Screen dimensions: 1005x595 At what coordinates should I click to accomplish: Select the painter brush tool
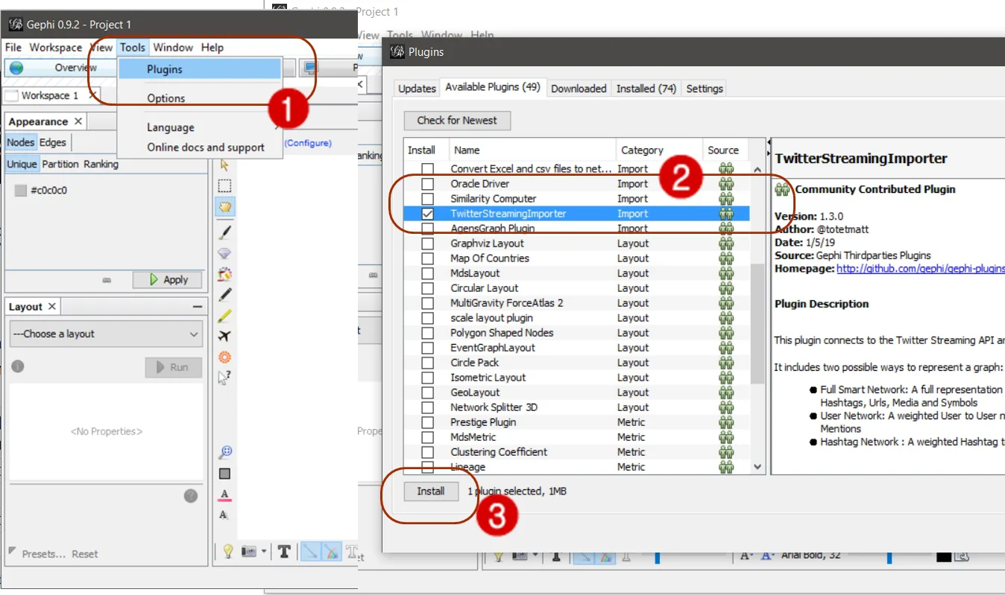tap(224, 233)
